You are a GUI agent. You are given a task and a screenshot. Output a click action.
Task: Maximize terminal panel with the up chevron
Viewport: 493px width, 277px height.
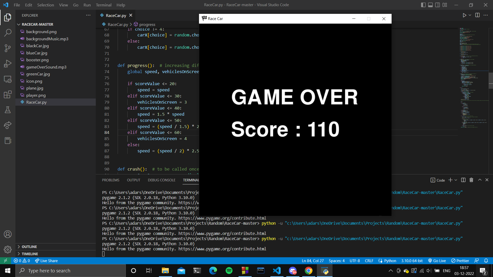(x=480, y=180)
